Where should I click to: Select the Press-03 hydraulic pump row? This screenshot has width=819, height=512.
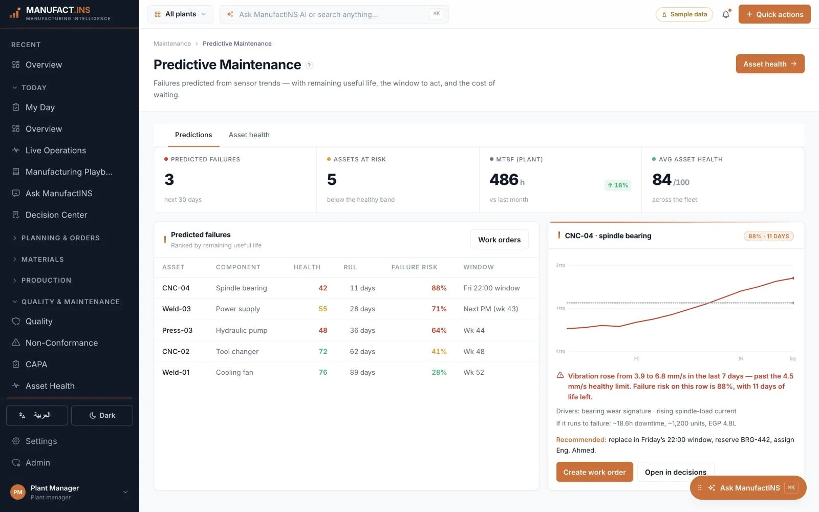click(x=346, y=330)
